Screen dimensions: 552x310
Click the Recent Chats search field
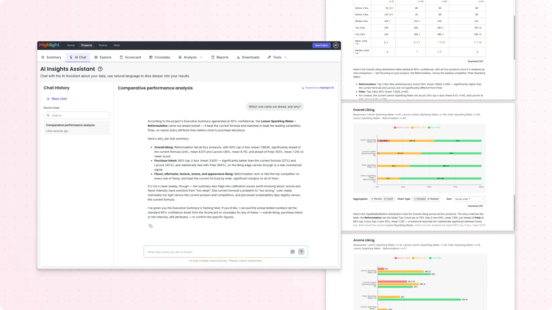(x=77, y=115)
